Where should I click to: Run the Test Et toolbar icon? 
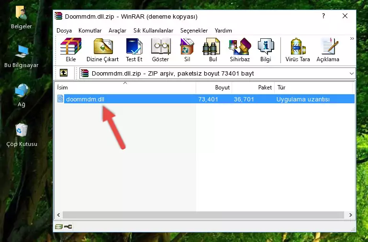click(x=134, y=46)
